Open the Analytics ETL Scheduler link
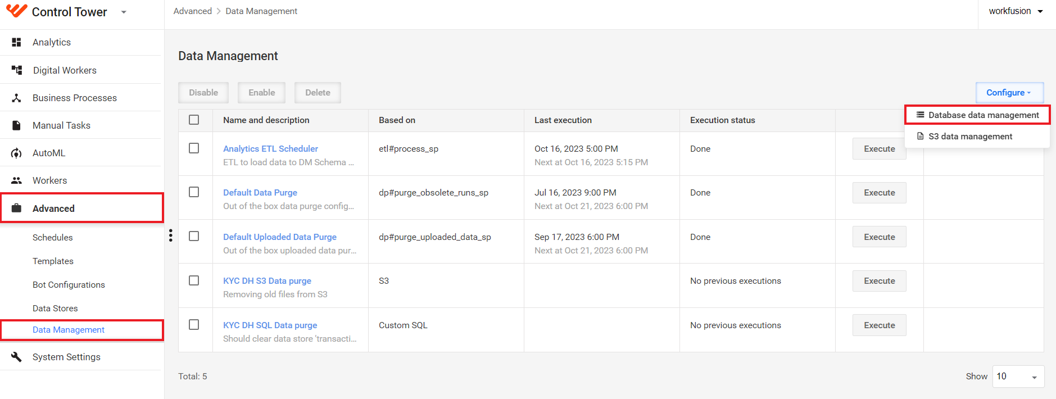Viewport: 1056px width, 399px height. (x=270, y=148)
